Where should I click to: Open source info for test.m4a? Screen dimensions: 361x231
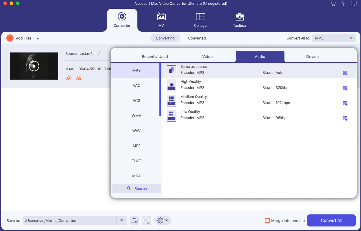tap(99, 53)
